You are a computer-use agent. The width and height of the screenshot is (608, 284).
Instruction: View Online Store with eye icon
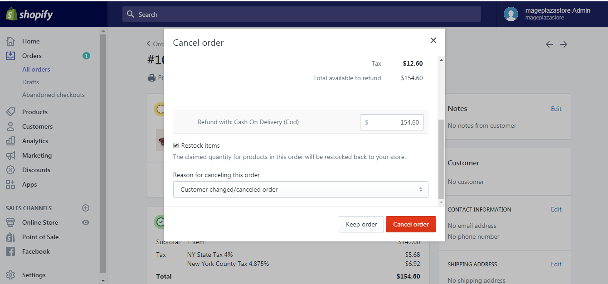(86, 222)
